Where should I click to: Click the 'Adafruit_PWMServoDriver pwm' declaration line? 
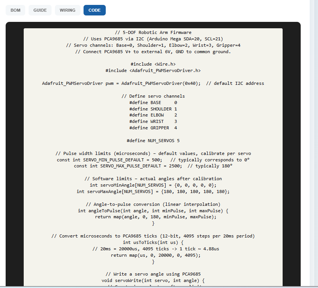pyautogui.click(x=153, y=83)
